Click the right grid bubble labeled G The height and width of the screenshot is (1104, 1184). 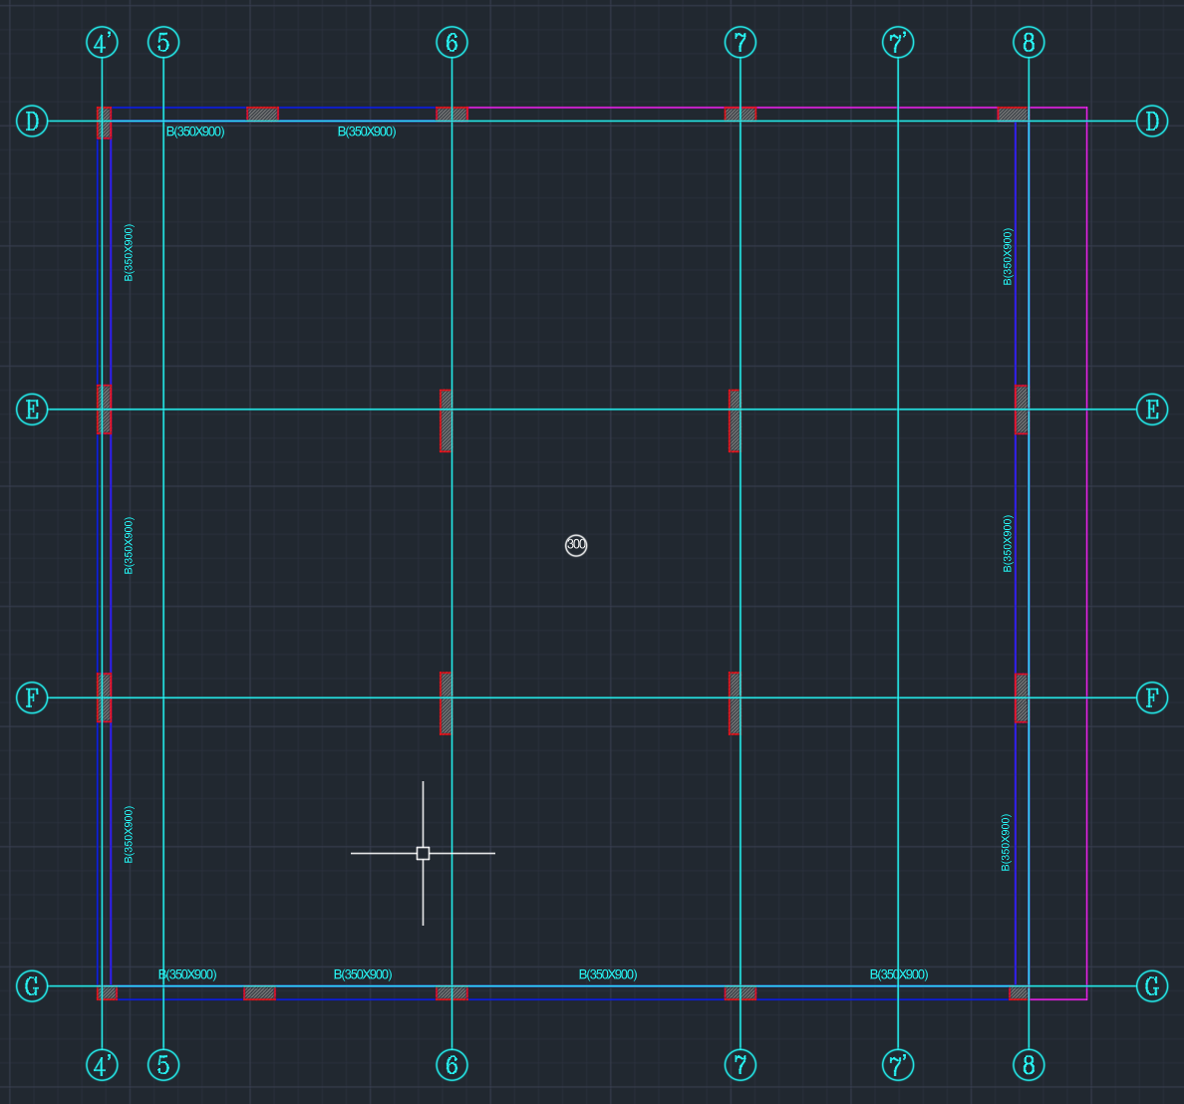1152,986
